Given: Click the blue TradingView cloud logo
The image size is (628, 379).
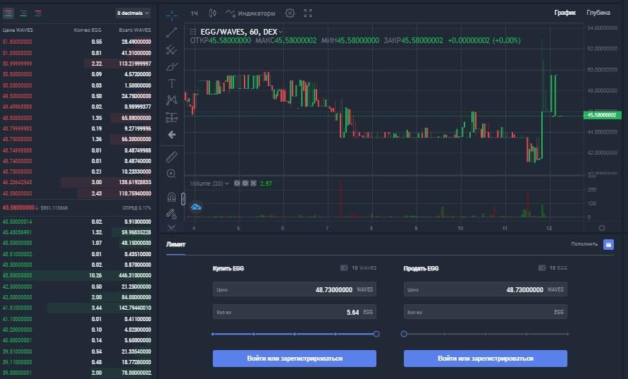Looking at the screenshot, I should click(196, 207).
